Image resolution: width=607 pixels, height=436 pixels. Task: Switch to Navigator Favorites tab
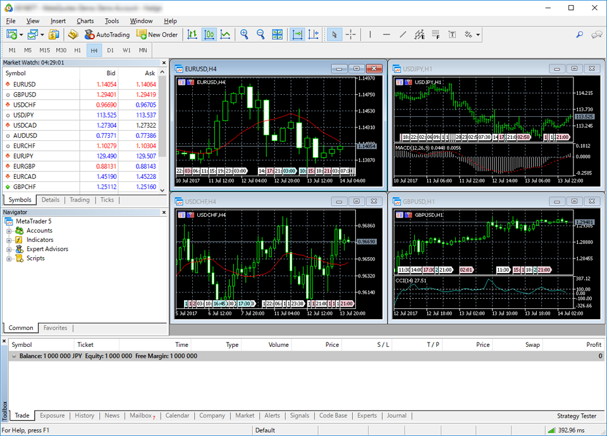55,328
